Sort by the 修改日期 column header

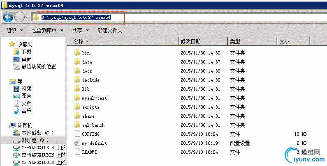click(x=203, y=41)
